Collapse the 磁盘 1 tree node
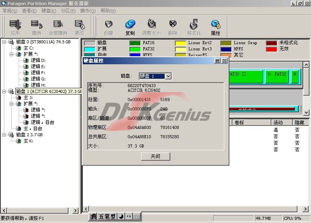 click(x=4, y=91)
